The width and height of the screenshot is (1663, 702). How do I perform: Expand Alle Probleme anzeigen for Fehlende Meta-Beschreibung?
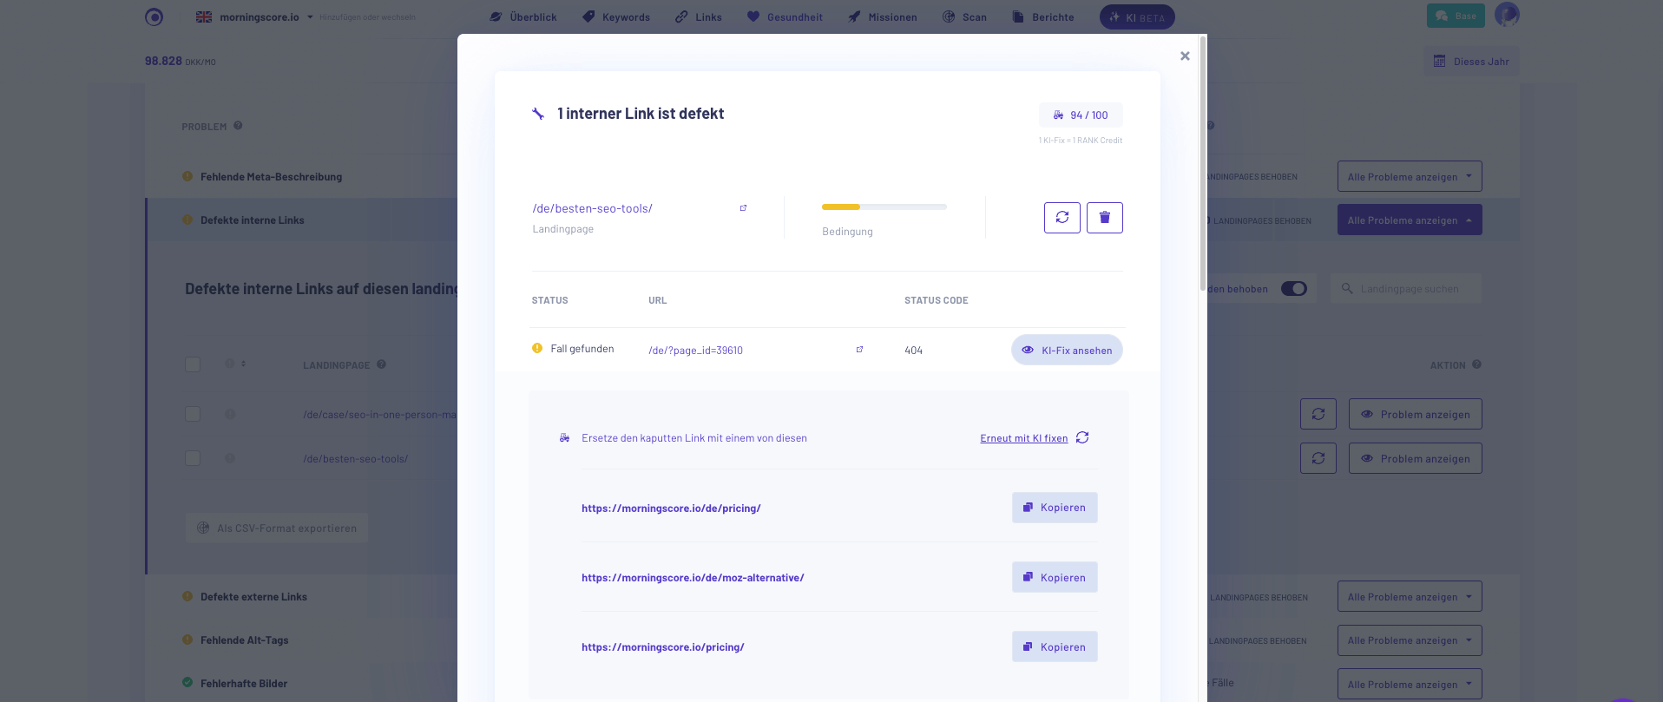(x=1410, y=176)
